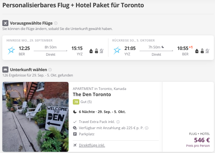Click the bed icon beside Unterkunft wählen
The width and height of the screenshot is (215, 153).
click(5, 70)
